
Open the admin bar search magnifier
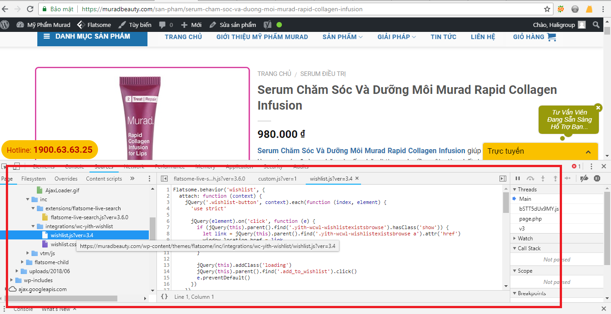click(x=596, y=25)
